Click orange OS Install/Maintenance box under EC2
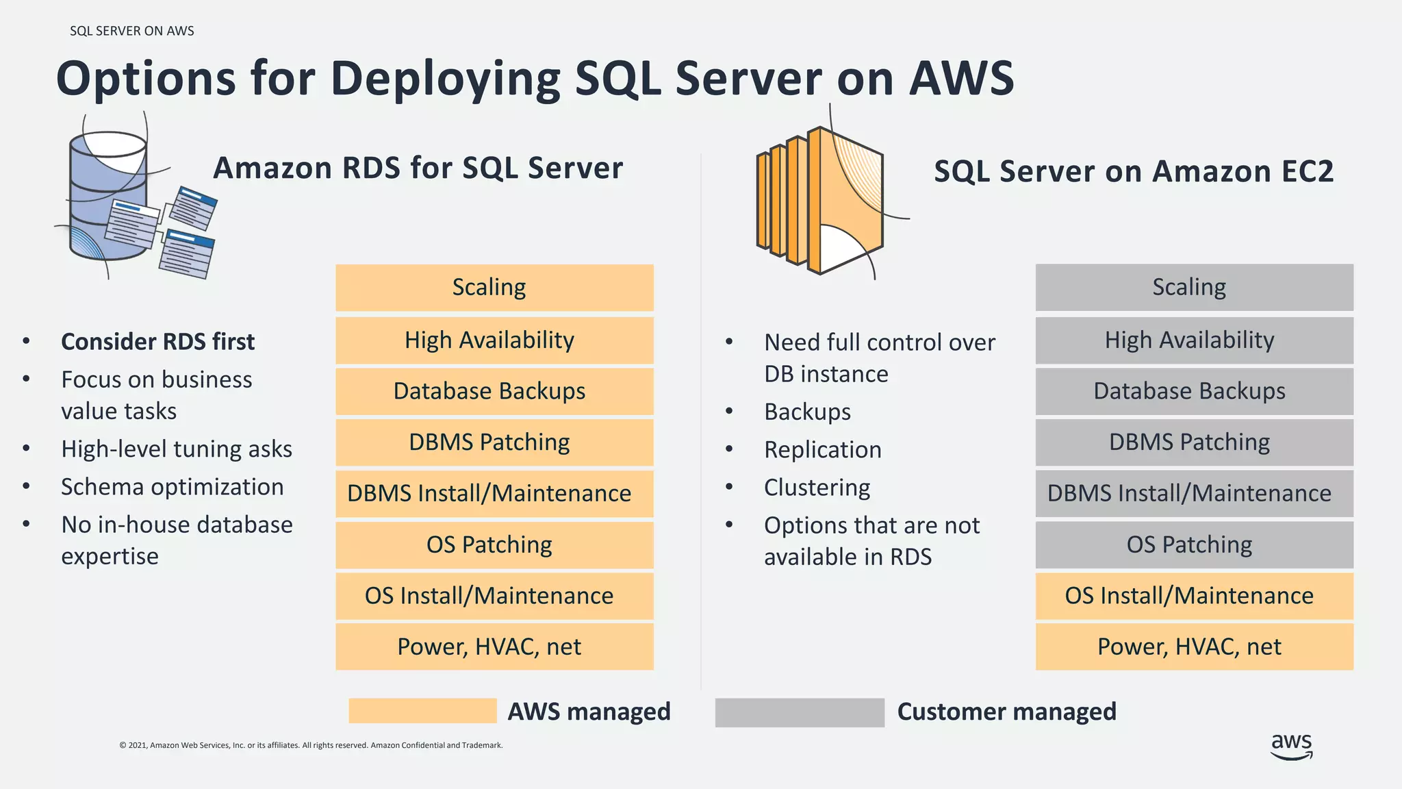 coord(1194,596)
